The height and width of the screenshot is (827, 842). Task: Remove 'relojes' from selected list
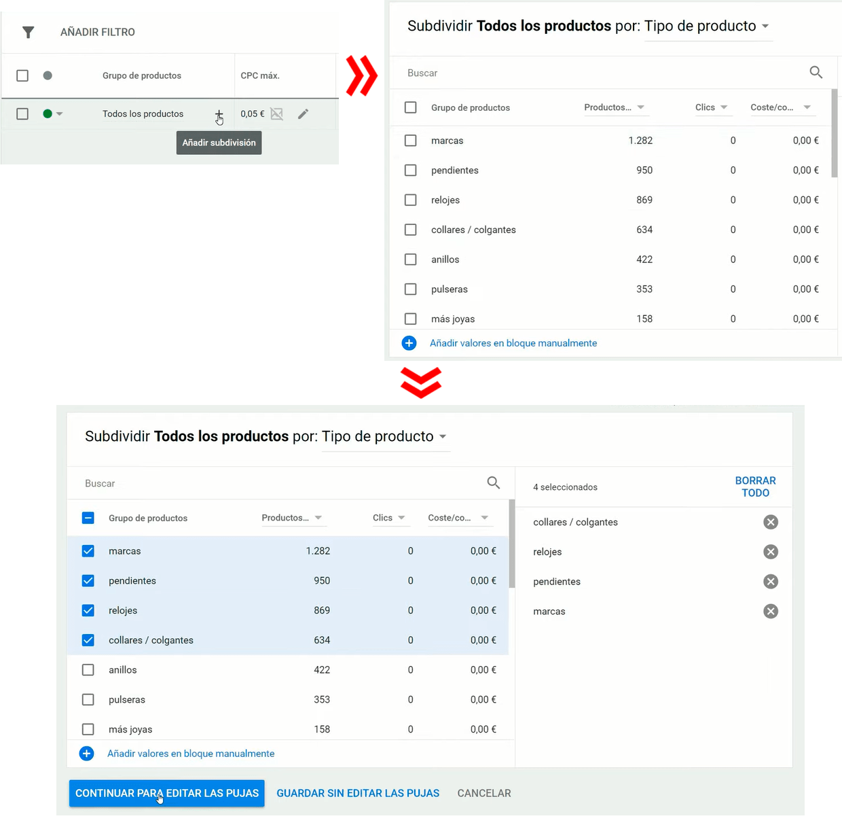click(x=770, y=552)
